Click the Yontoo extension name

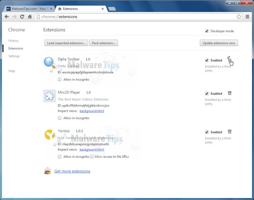(64, 131)
